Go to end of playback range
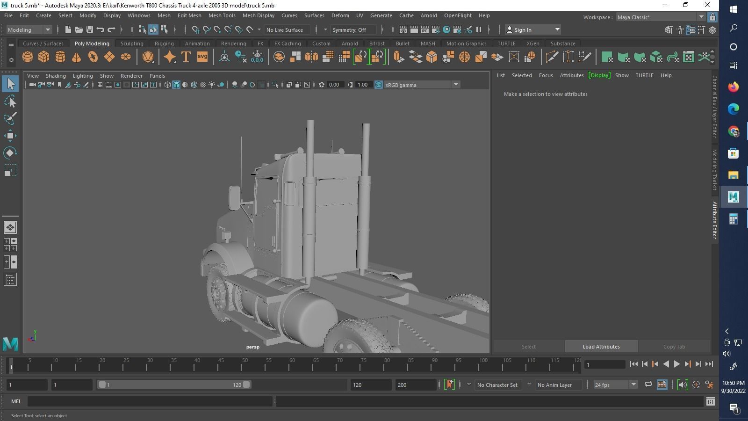748x421 pixels. [x=709, y=364]
